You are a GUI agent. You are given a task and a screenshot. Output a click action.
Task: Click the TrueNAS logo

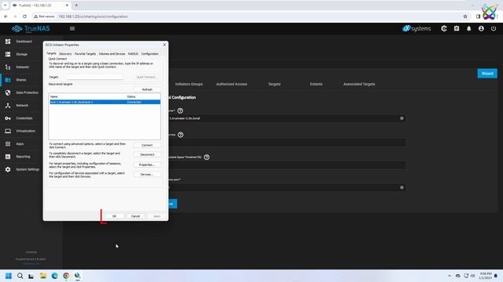[31, 28]
